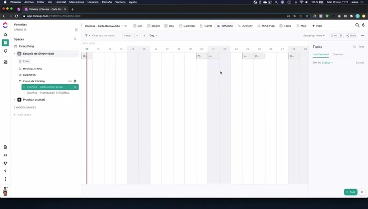368x209 pixels.
Task: Switch to the Box view tab
Action: point(169,26)
